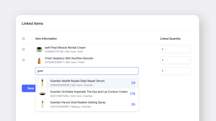Edit linked quantity for the new search row
This screenshot has height=121, width=216.
[x=175, y=71]
